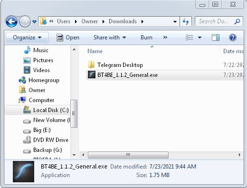This screenshot has width=247, height=188.
Task: Click the Homegroup spheres icon
Action: tap(22, 80)
